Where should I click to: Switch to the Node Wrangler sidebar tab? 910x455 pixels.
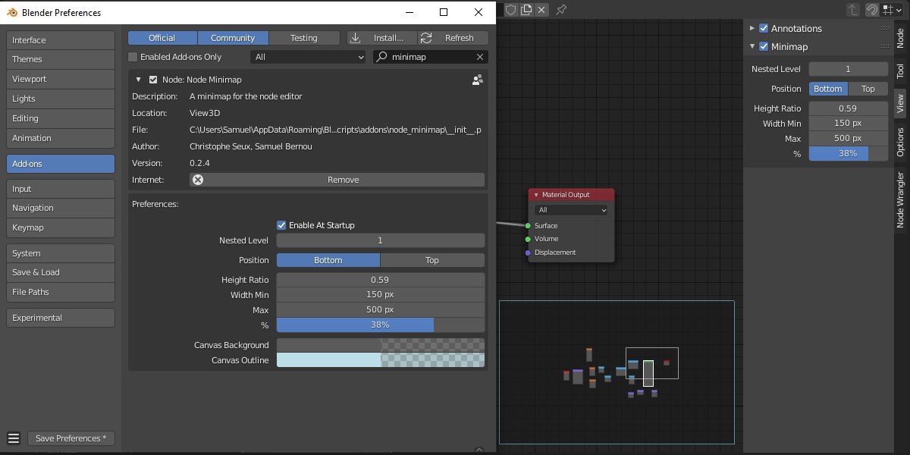[x=901, y=199]
